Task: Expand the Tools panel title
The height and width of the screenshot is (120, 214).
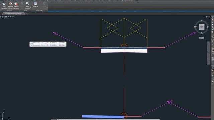Action: pos(25,11)
